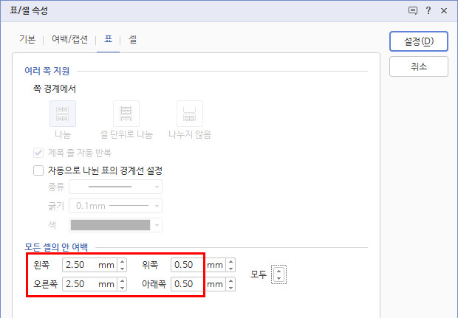Open the 종류 line type dropdown

[x=115, y=187]
